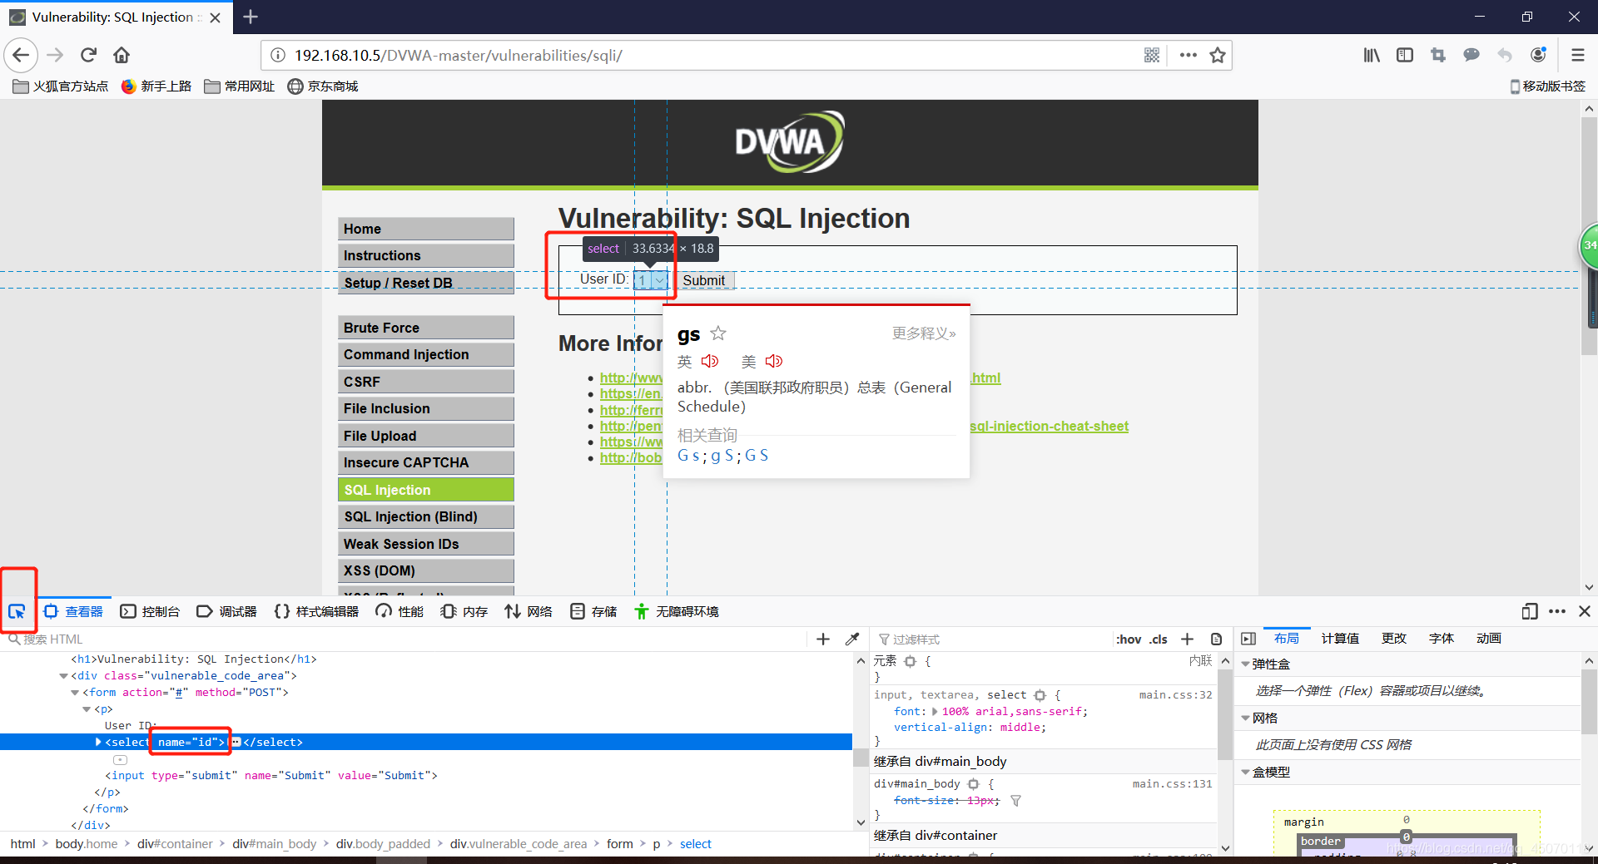Click 更多释义 link in dictionary popup
The height and width of the screenshot is (864, 1598).
point(924,333)
